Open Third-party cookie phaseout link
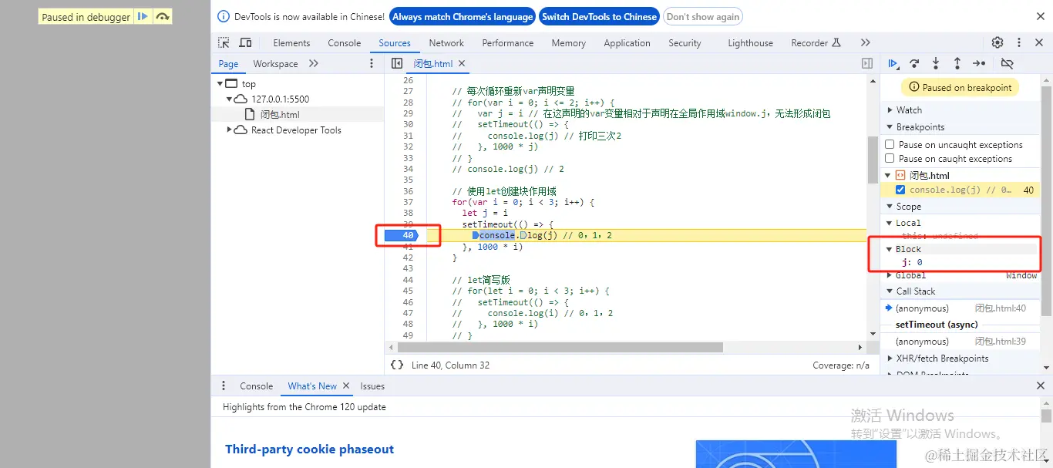The height and width of the screenshot is (468, 1053). click(309, 449)
